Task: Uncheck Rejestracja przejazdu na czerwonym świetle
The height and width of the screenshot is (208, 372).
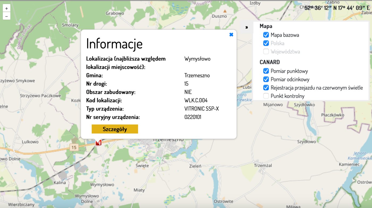Action: pos(266,88)
